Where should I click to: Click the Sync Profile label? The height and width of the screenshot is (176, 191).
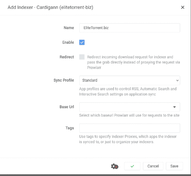[64, 80]
